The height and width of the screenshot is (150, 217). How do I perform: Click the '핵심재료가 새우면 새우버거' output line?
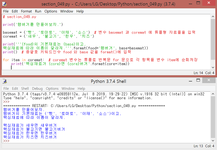[x=30, y=125]
